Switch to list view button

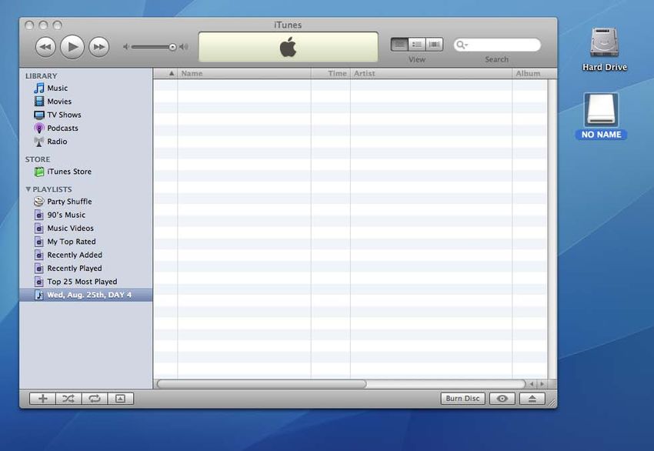coord(399,44)
